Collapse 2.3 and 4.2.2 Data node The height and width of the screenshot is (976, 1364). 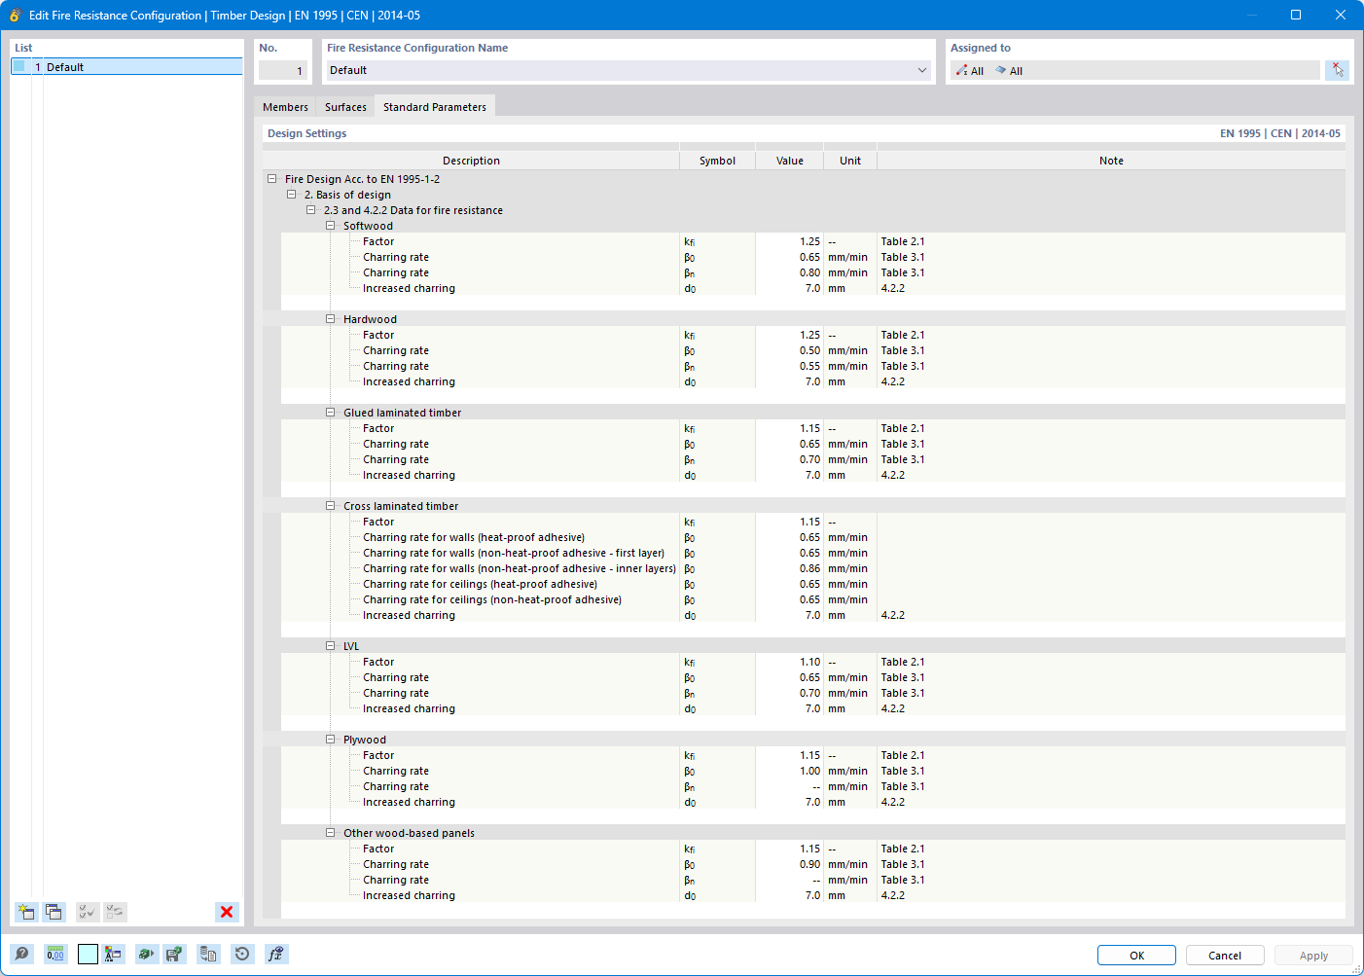point(310,210)
